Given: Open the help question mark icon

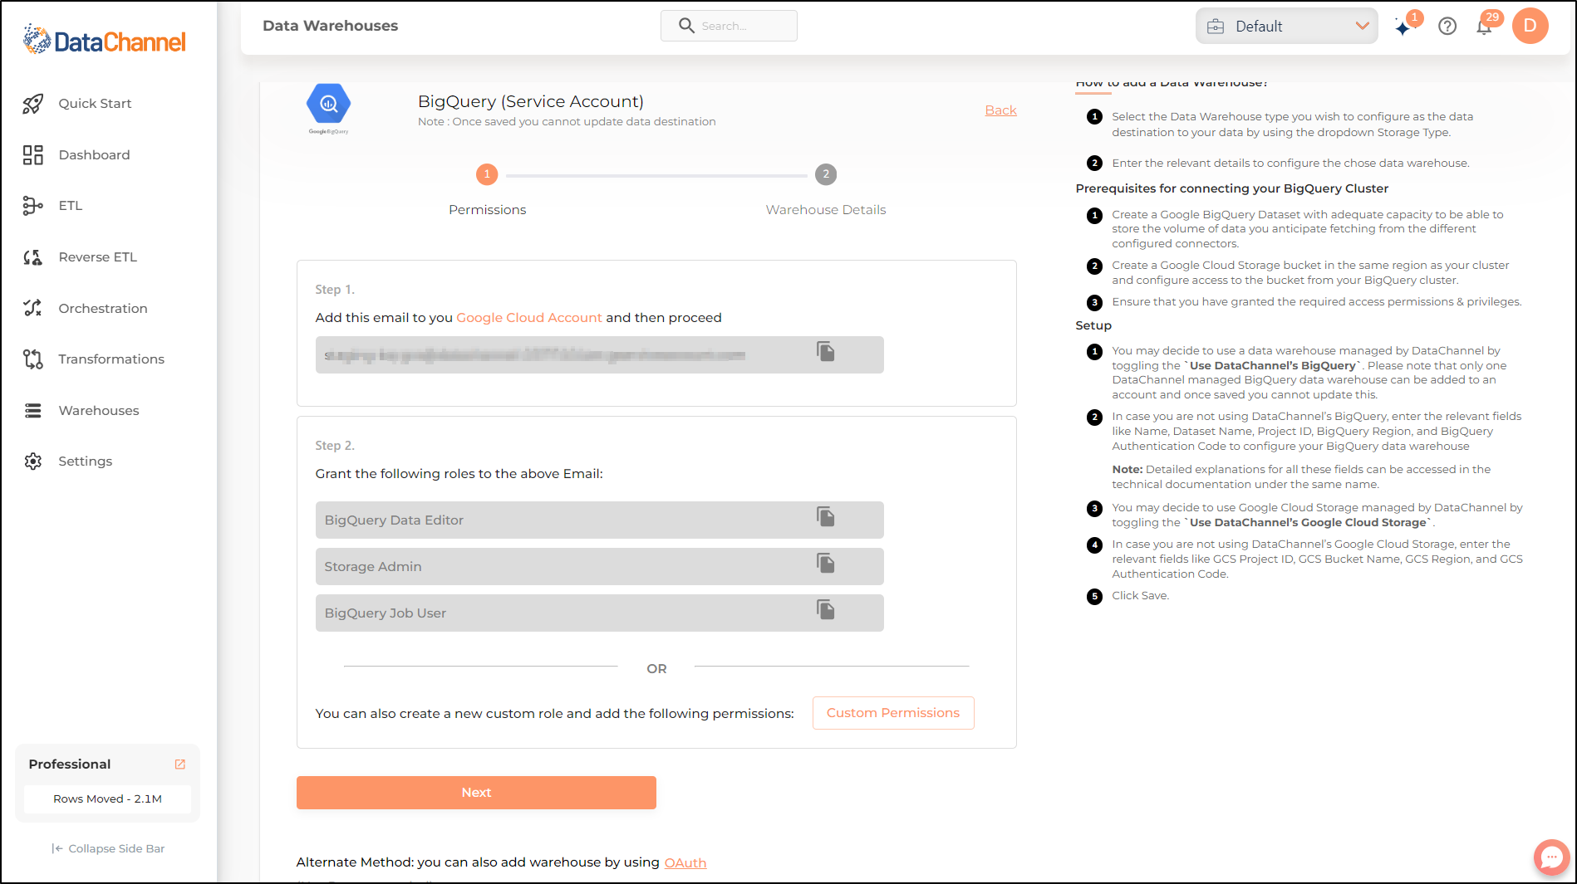Looking at the screenshot, I should pyautogui.click(x=1447, y=27).
